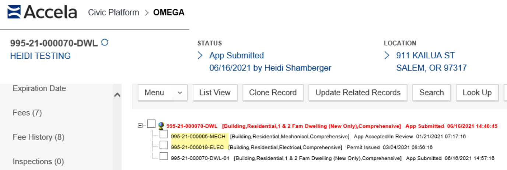Toggle the parent record 995-21-000070-DWL checkbox

point(151,124)
